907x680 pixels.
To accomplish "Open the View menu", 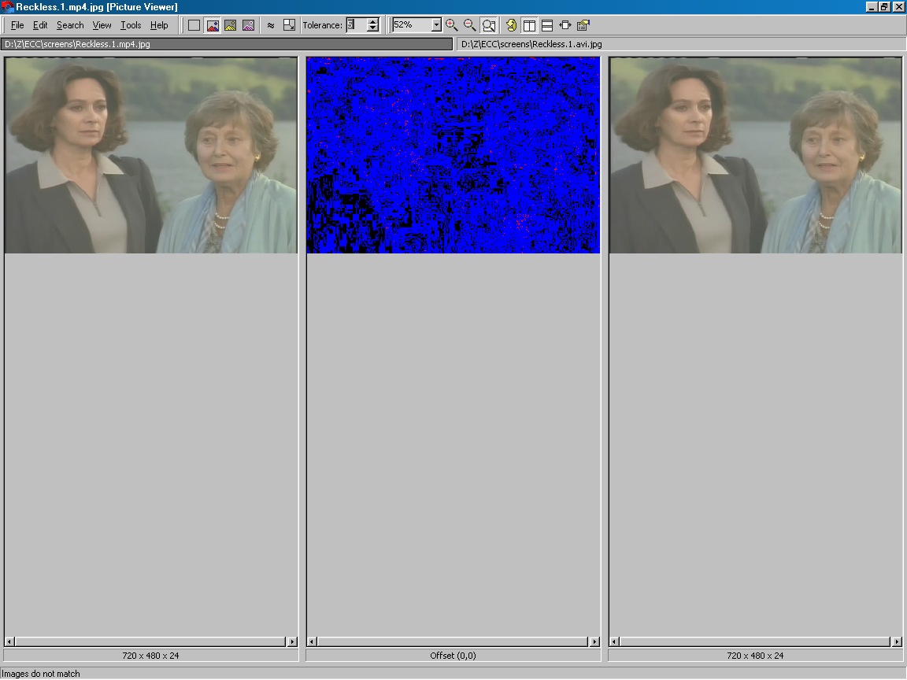I will [102, 25].
